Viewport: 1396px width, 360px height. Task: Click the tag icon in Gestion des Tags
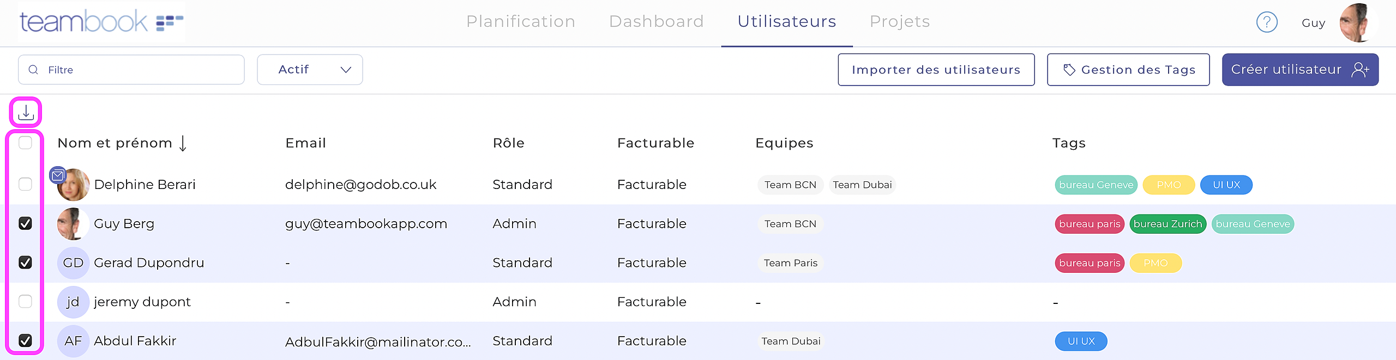1069,70
